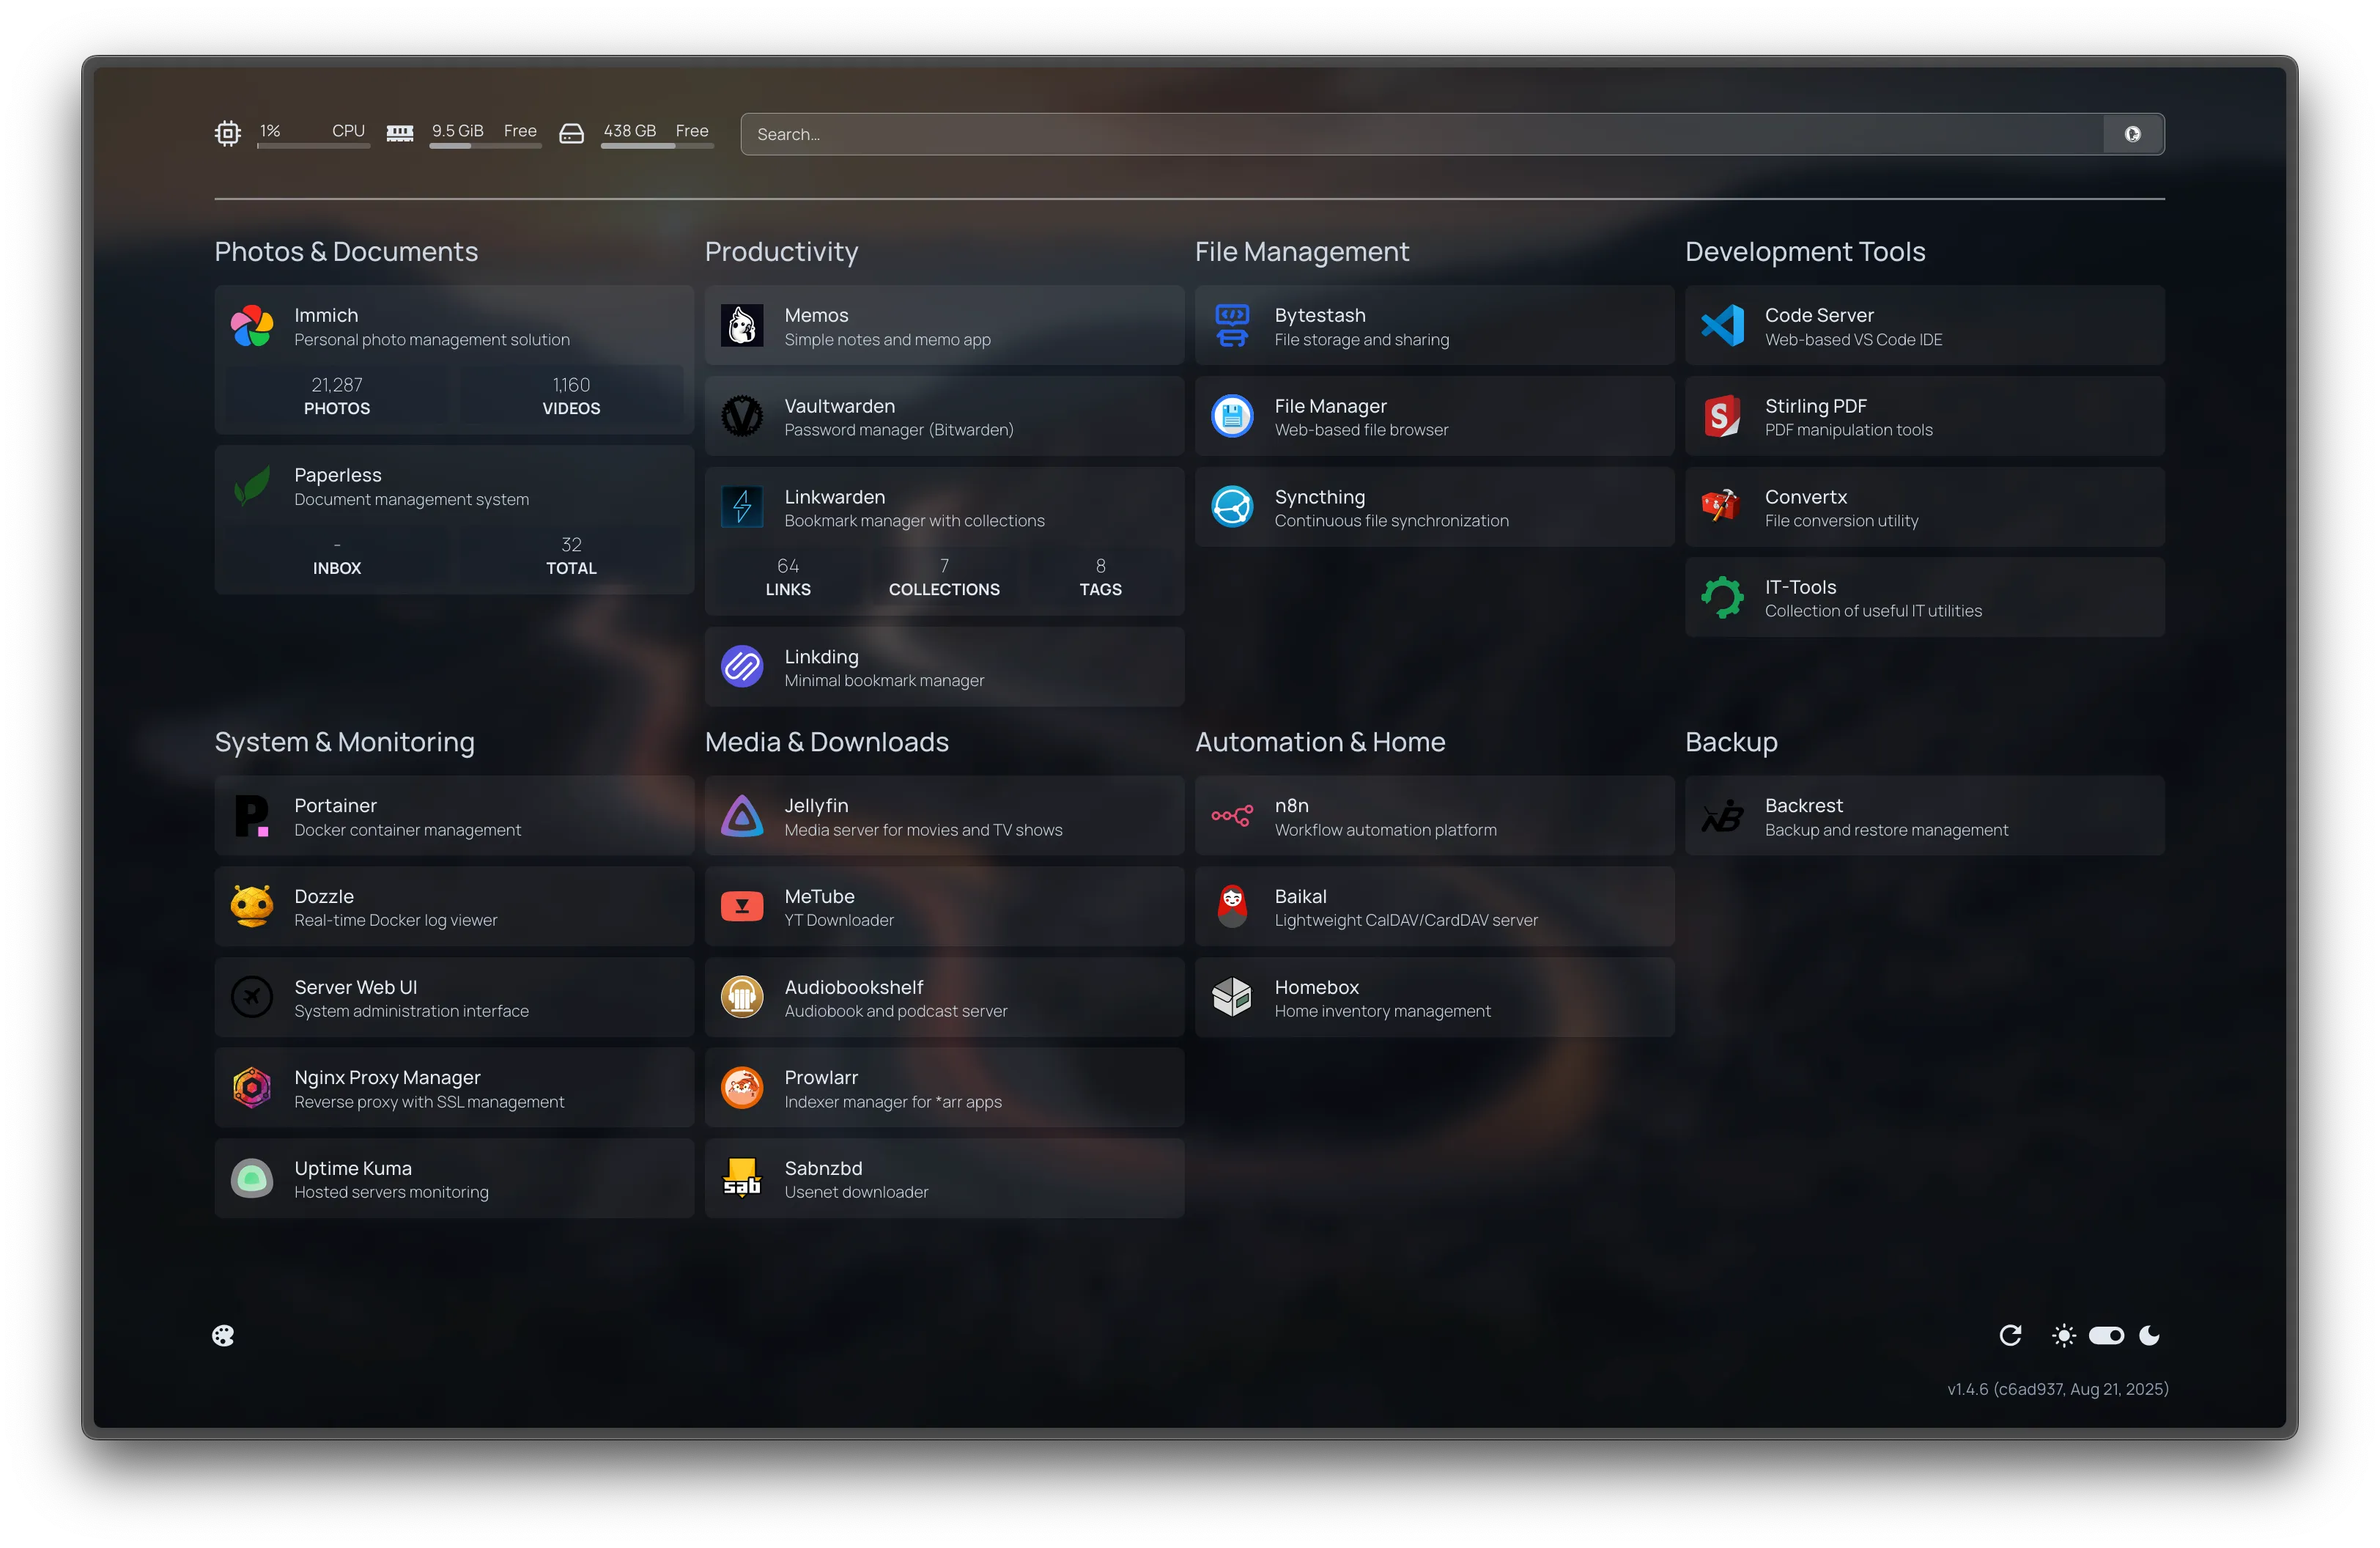
Task: Click the File Manager floppy icon
Action: click(x=1232, y=417)
